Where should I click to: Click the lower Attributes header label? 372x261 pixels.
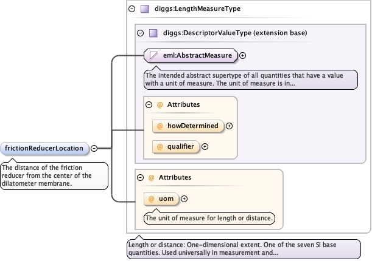175,178
